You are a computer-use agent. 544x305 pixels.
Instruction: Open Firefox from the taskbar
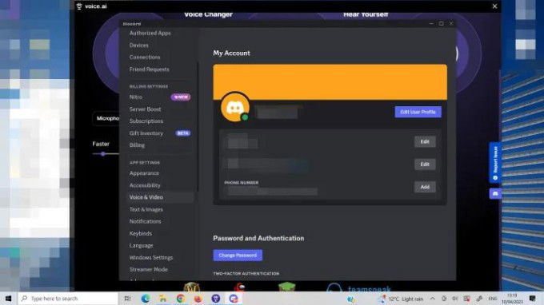pyautogui.click(x=198, y=299)
